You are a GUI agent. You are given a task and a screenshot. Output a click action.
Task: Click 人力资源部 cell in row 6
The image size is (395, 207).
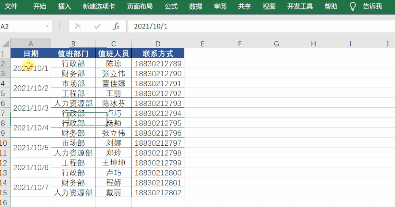pos(73,103)
